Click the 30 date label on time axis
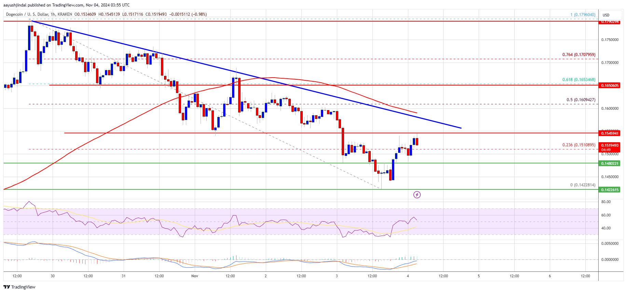627x293 pixels. coord(53,276)
